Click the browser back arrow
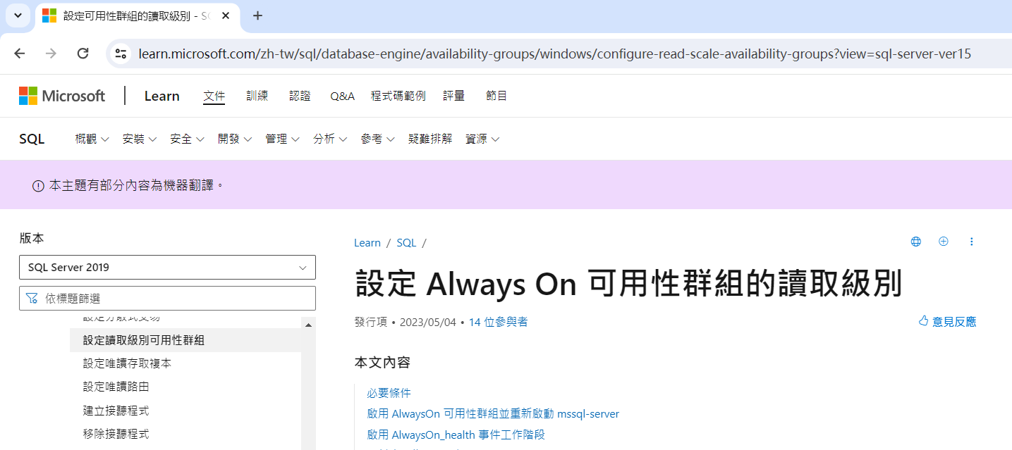 click(x=19, y=54)
